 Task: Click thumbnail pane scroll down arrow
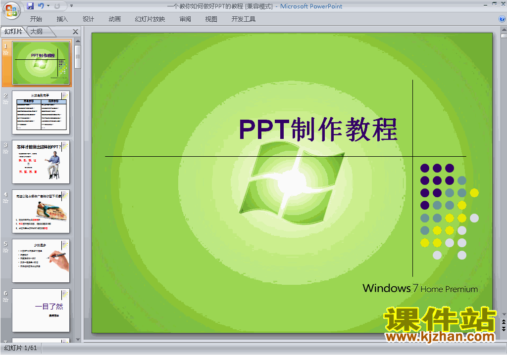[x=78, y=340]
